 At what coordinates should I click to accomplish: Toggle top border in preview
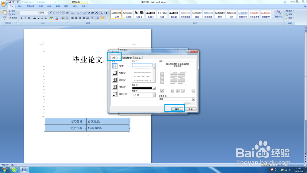click(162, 74)
